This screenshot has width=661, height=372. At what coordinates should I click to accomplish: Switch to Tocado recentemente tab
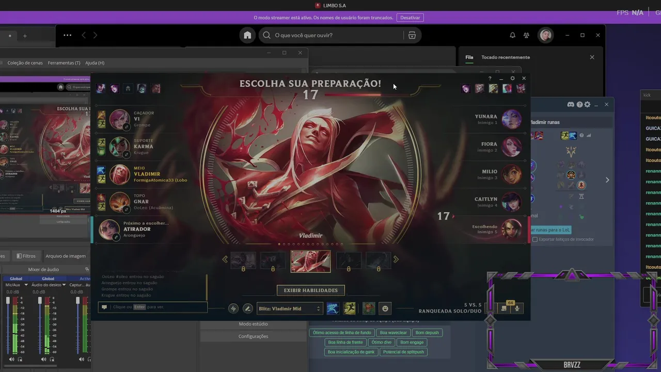point(506,57)
